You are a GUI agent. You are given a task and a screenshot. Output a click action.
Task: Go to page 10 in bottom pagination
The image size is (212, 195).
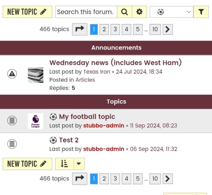(x=155, y=179)
